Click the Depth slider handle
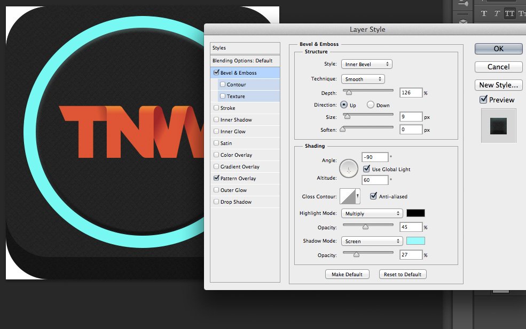Screen dimensions: 526x329 tap(349, 92)
